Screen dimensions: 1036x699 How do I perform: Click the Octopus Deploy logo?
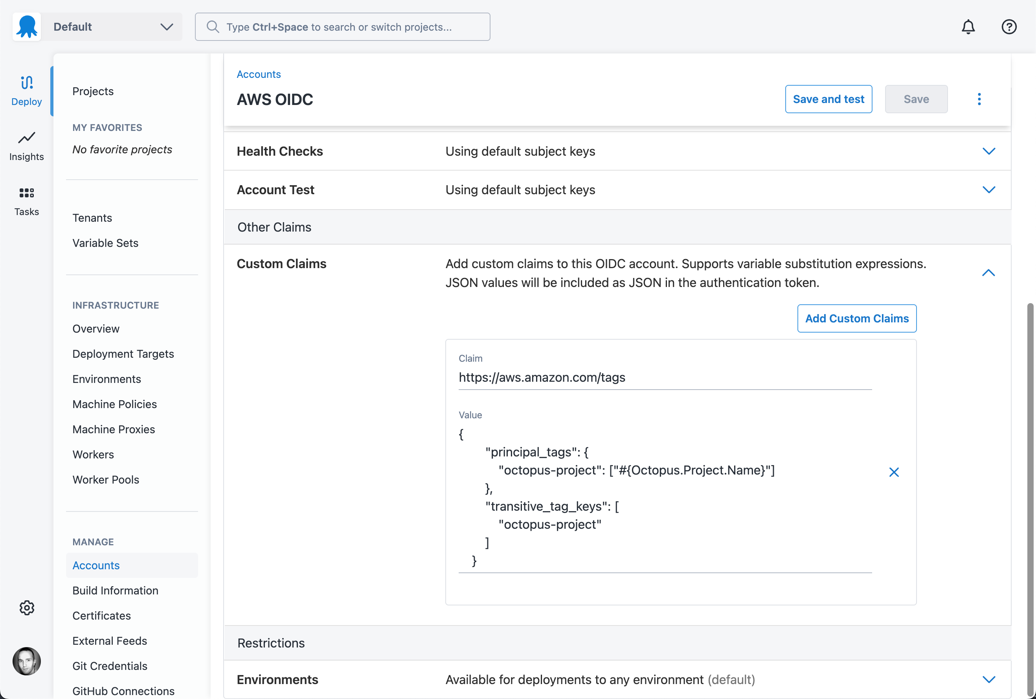[x=26, y=26]
